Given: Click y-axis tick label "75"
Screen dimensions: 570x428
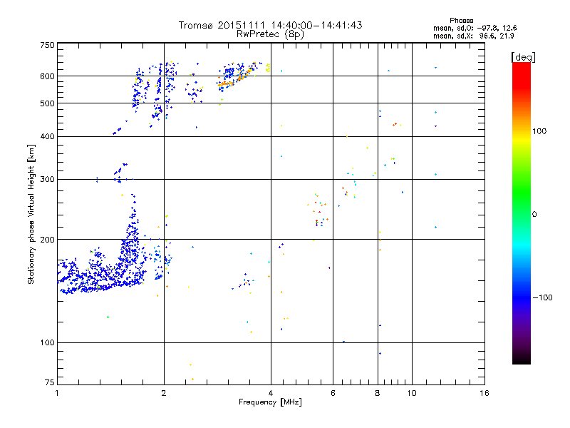Looking at the screenshot, I should click(50, 382).
